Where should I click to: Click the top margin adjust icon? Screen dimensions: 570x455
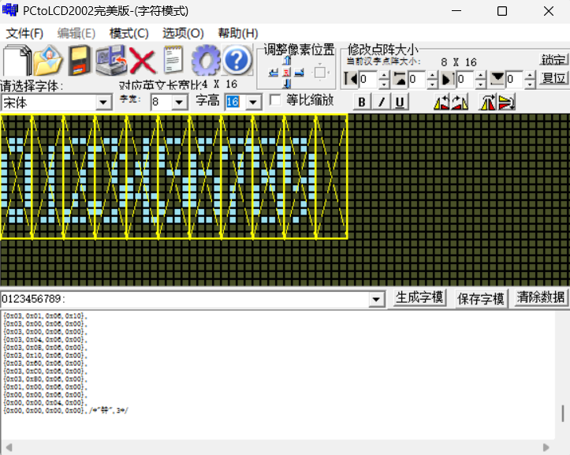(x=400, y=79)
